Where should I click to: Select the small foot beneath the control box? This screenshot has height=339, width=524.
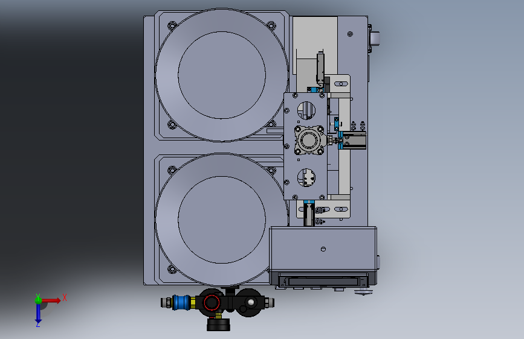[363, 293]
